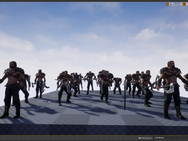Viewport: 188px width, 141px height.
Task: Select the barbarian with axe left of right foreground
Action: [147, 89]
